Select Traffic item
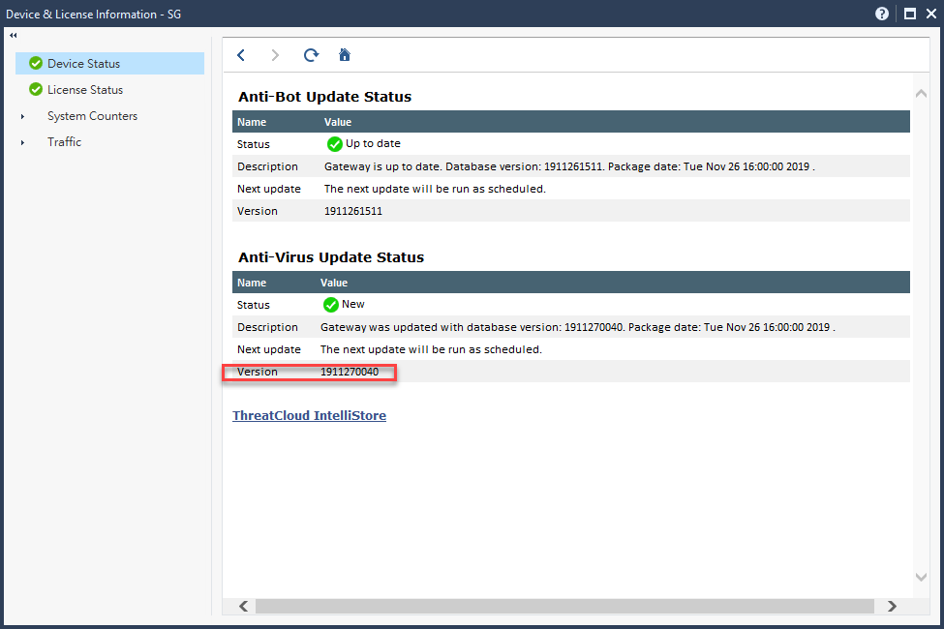The height and width of the screenshot is (629, 944). tap(65, 142)
